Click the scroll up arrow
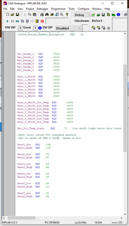Viewport: 129px width, 226px height. [125, 33]
